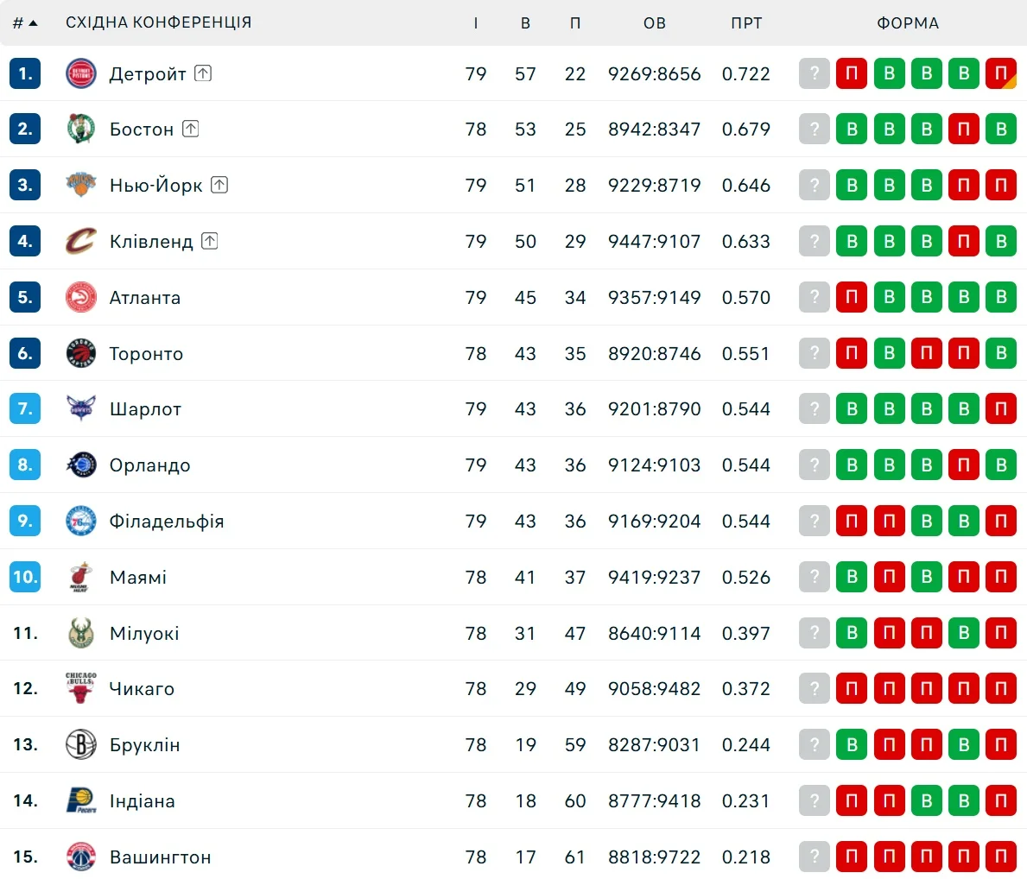Screen dimensions: 1027x879
Task: Open the Атланта team link
Action: click(145, 298)
